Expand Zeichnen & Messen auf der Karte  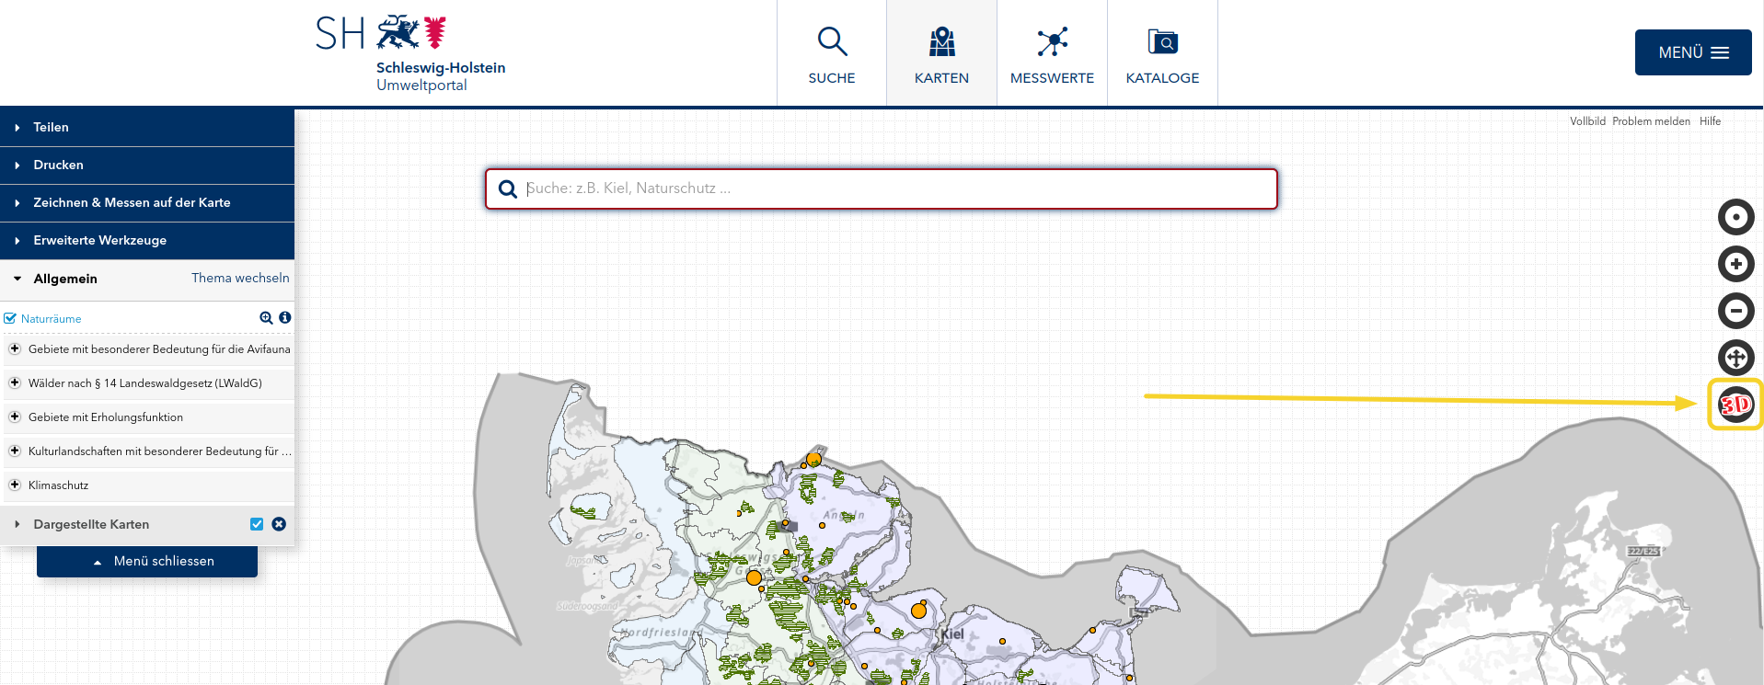(x=132, y=203)
